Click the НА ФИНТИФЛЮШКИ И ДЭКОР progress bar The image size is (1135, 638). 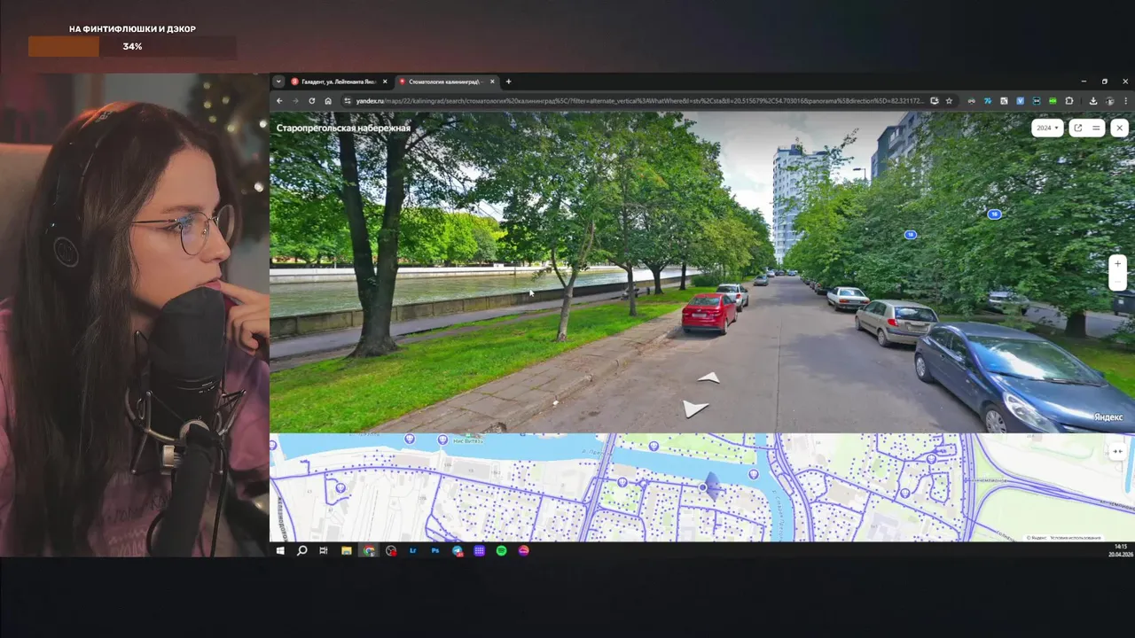point(132,47)
